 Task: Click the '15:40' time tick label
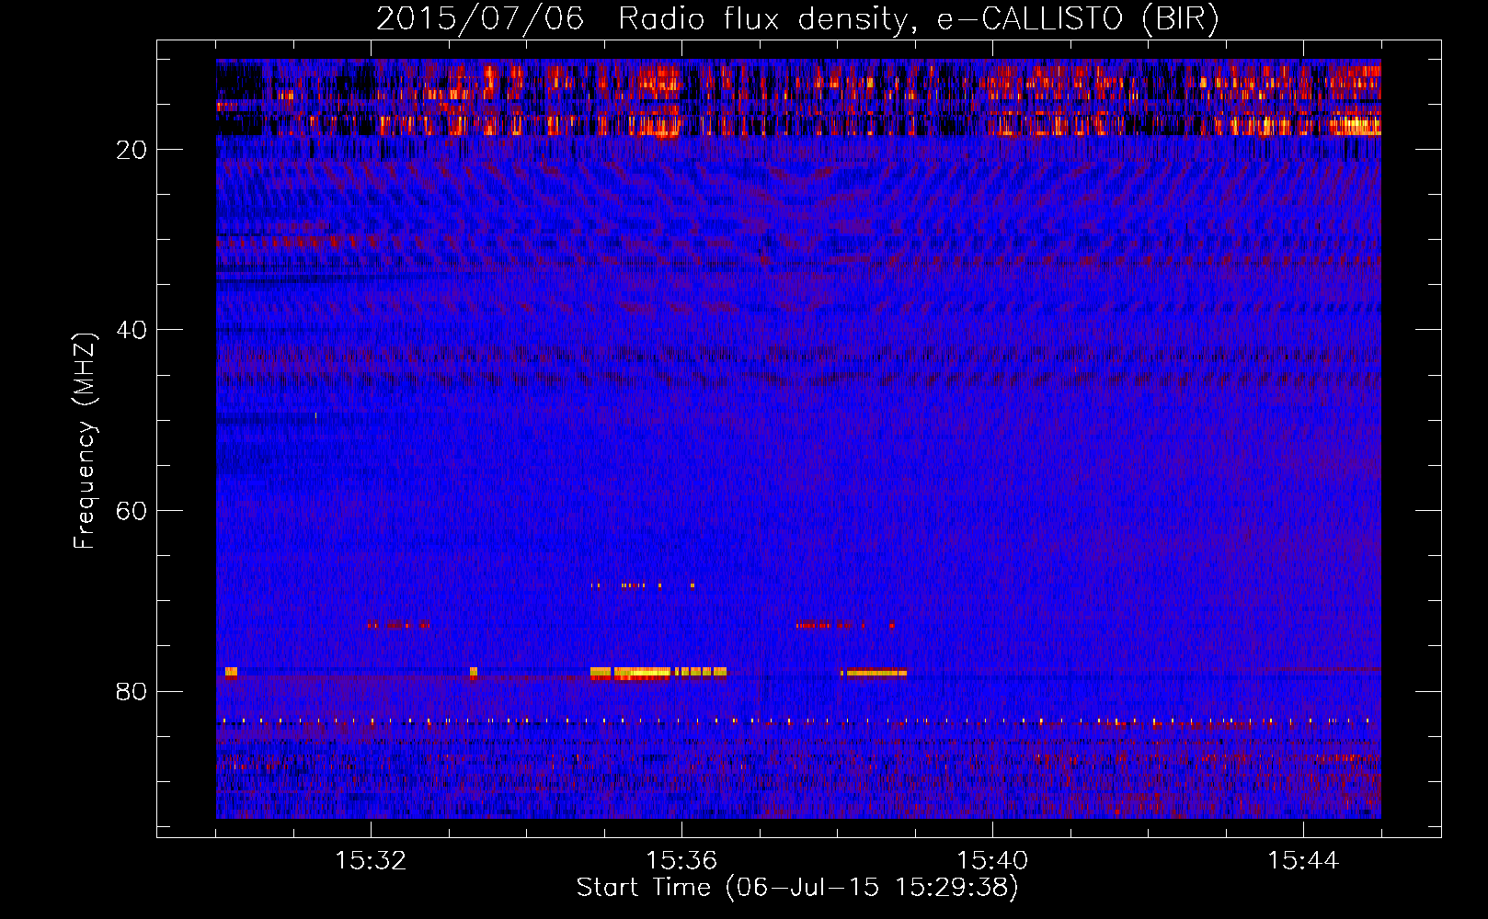tap(992, 861)
